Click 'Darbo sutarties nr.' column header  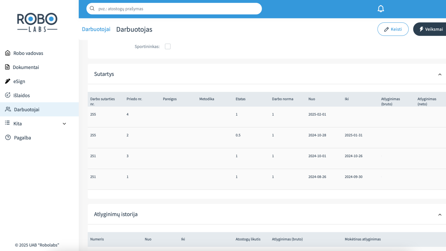pos(102,101)
